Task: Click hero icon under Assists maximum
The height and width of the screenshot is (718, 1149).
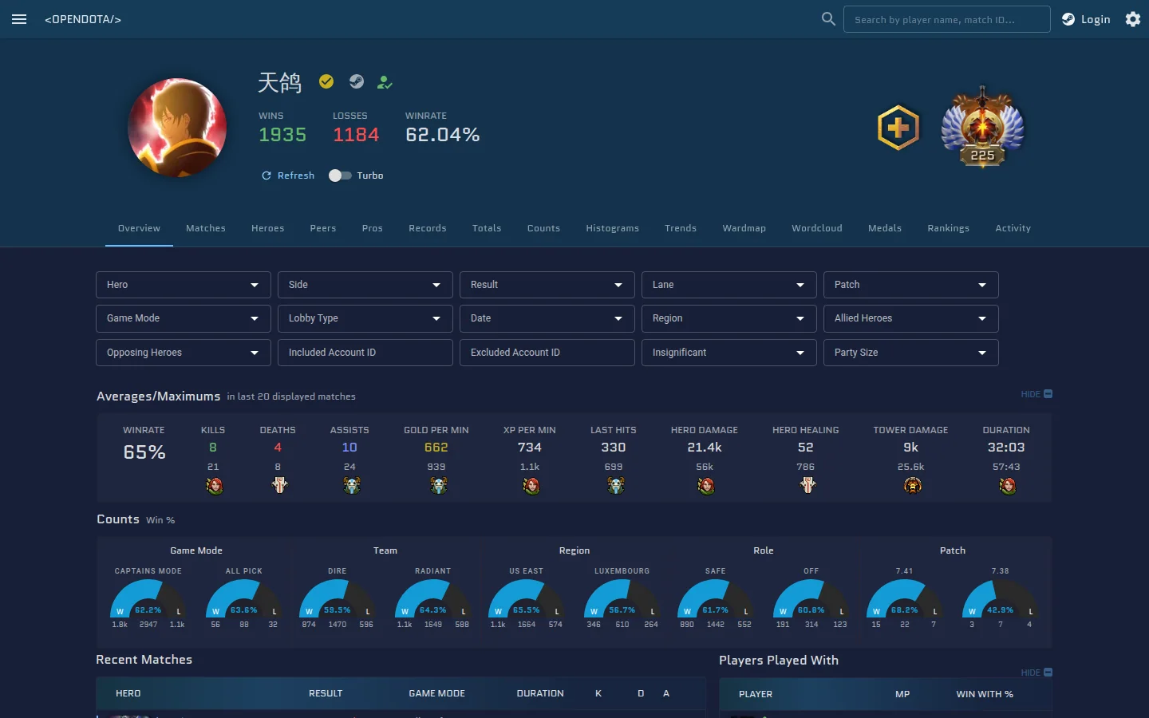Action: pyautogui.click(x=352, y=485)
